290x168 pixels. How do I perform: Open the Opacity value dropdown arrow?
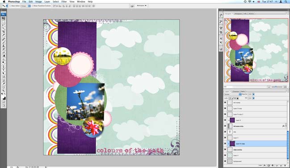point(253,94)
